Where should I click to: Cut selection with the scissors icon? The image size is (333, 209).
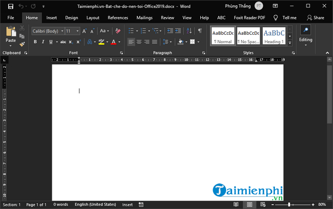tap(22, 28)
